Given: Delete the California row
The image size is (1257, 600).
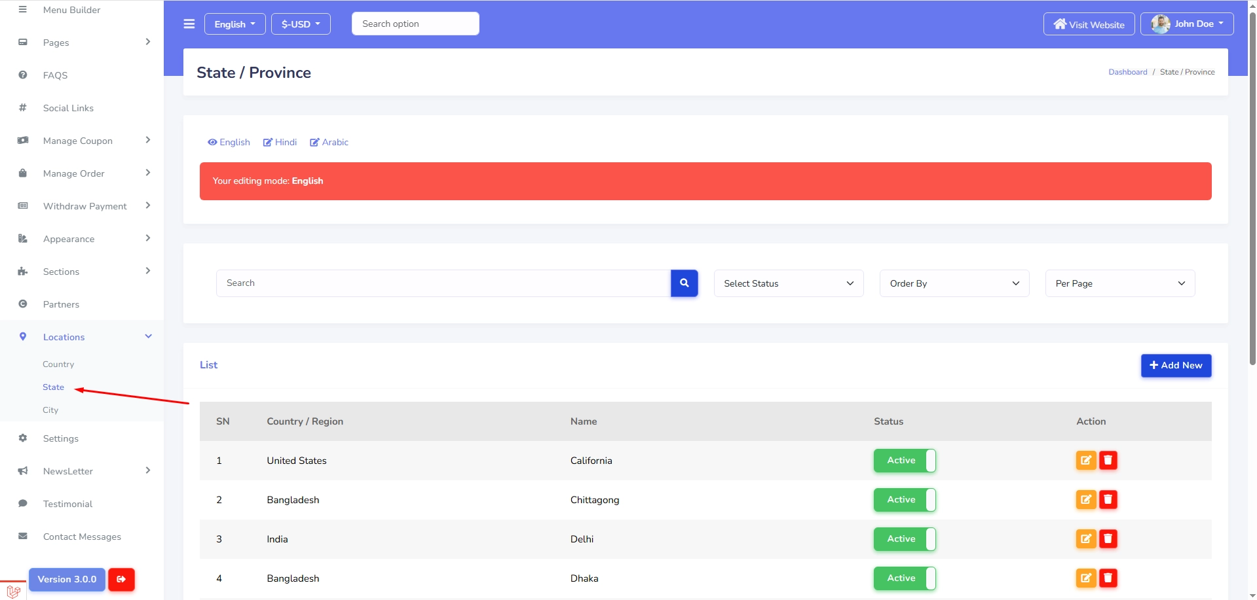Looking at the screenshot, I should click(1108, 461).
